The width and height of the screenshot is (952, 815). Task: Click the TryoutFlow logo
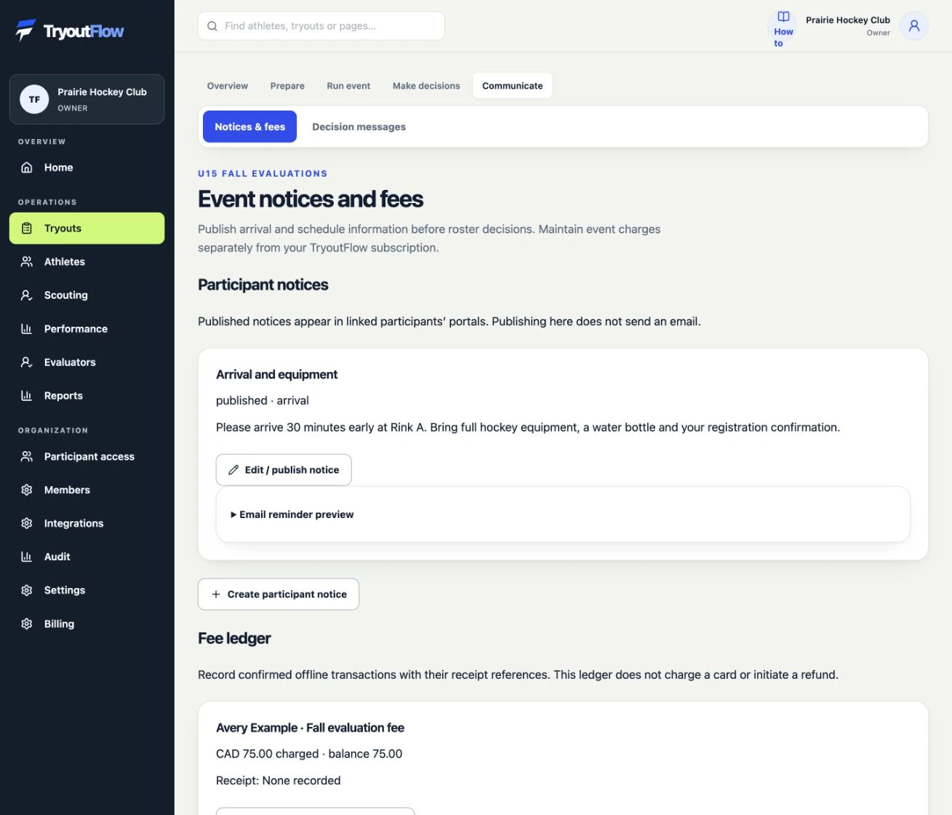point(70,31)
